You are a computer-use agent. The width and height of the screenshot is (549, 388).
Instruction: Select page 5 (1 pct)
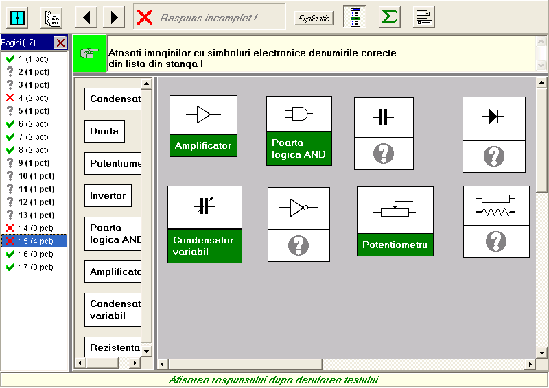[34, 111]
